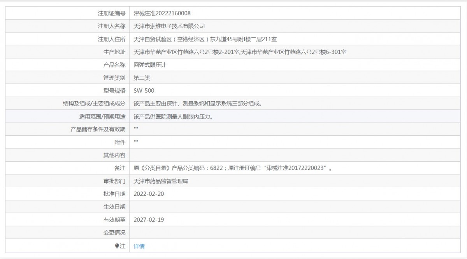Image resolution: width=467 pixels, height=259 pixels.
Task: Click the 批准日期 label
Action: [114, 194]
